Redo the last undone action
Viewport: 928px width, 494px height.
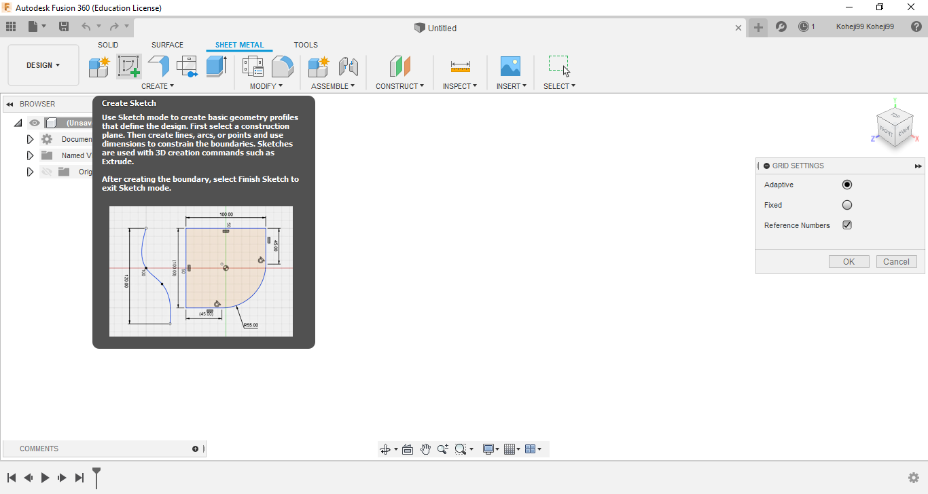tap(113, 26)
